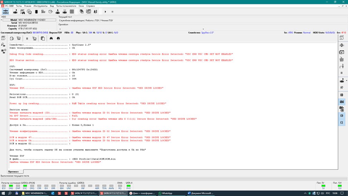This screenshot has width=348, height=196.
Task: Click the HDD State N/D(N/D) value
Action: [x=330, y=33]
